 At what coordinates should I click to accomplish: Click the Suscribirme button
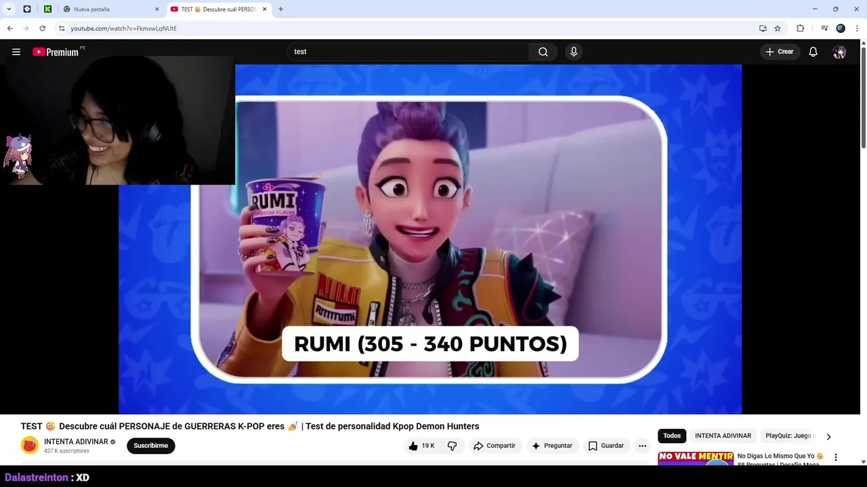point(151,446)
